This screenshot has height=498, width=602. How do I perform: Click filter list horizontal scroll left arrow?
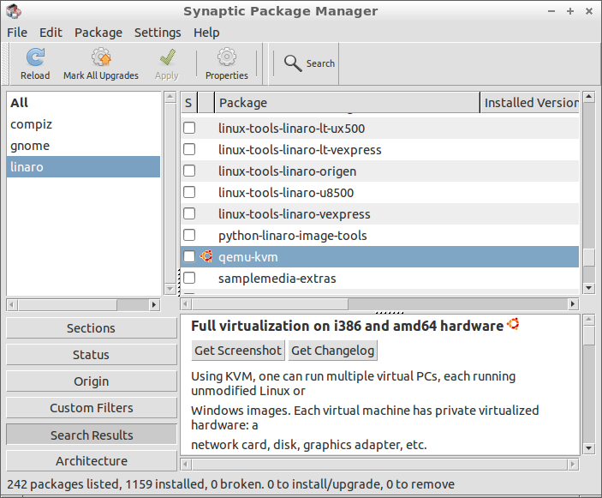click(x=12, y=305)
